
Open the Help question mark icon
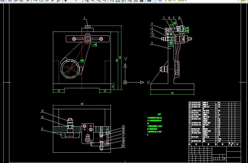tap(149, 1)
